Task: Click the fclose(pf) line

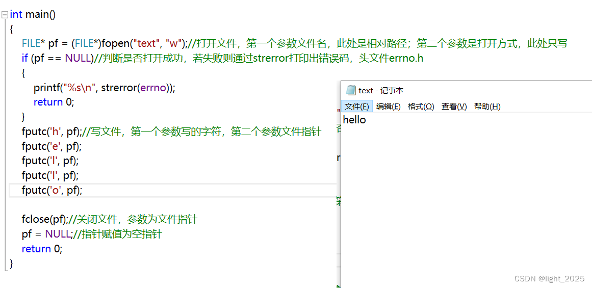Action: click(x=110, y=219)
